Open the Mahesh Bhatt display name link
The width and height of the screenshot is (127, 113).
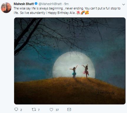(24, 4)
